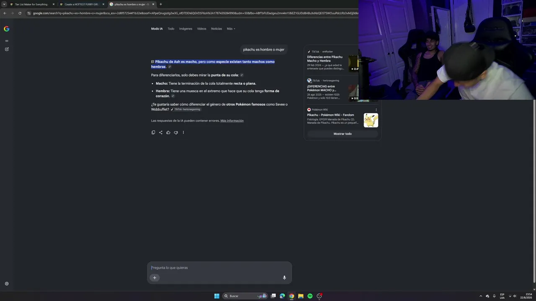Give the AI answer a thumbs up
Image resolution: width=536 pixels, height=301 pixels.
pyautogui.click(x=168, y=133)
